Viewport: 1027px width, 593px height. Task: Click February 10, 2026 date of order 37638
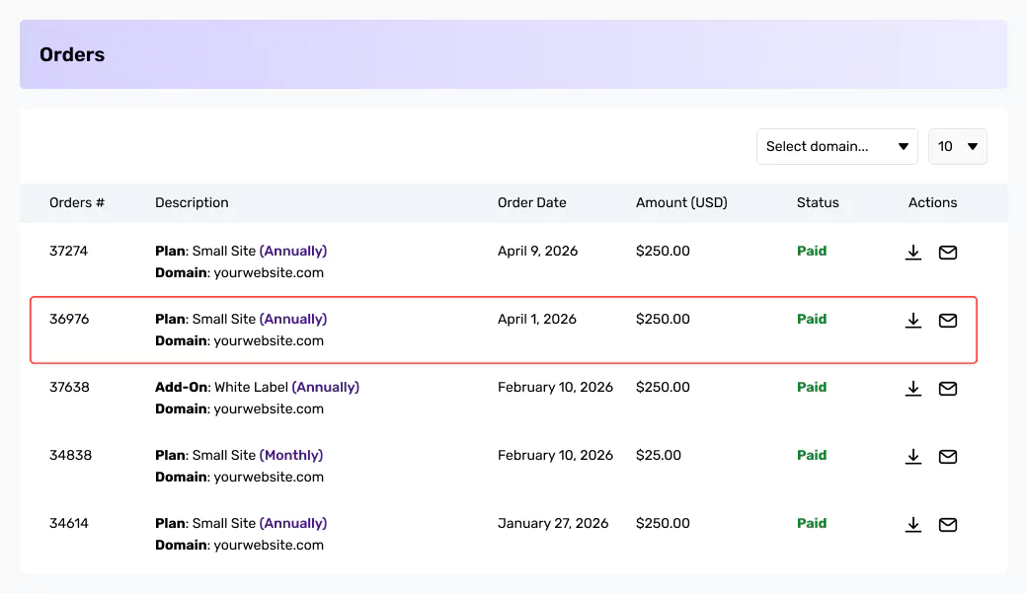(555, 388)
